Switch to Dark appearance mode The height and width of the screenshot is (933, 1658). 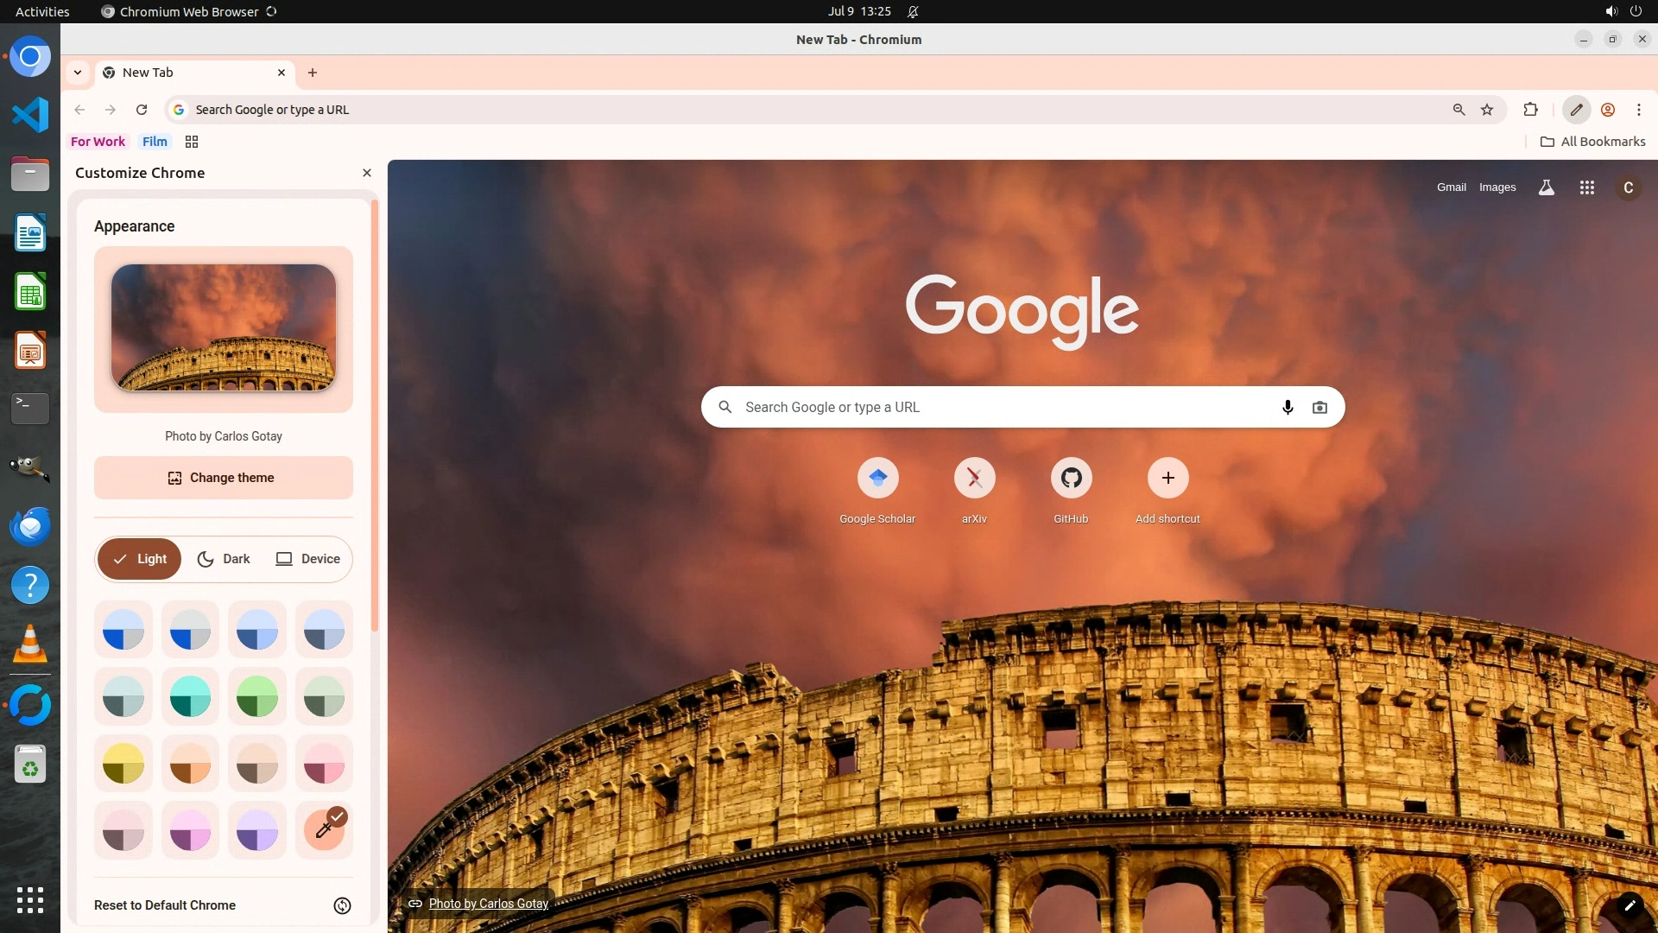[224, 559]
